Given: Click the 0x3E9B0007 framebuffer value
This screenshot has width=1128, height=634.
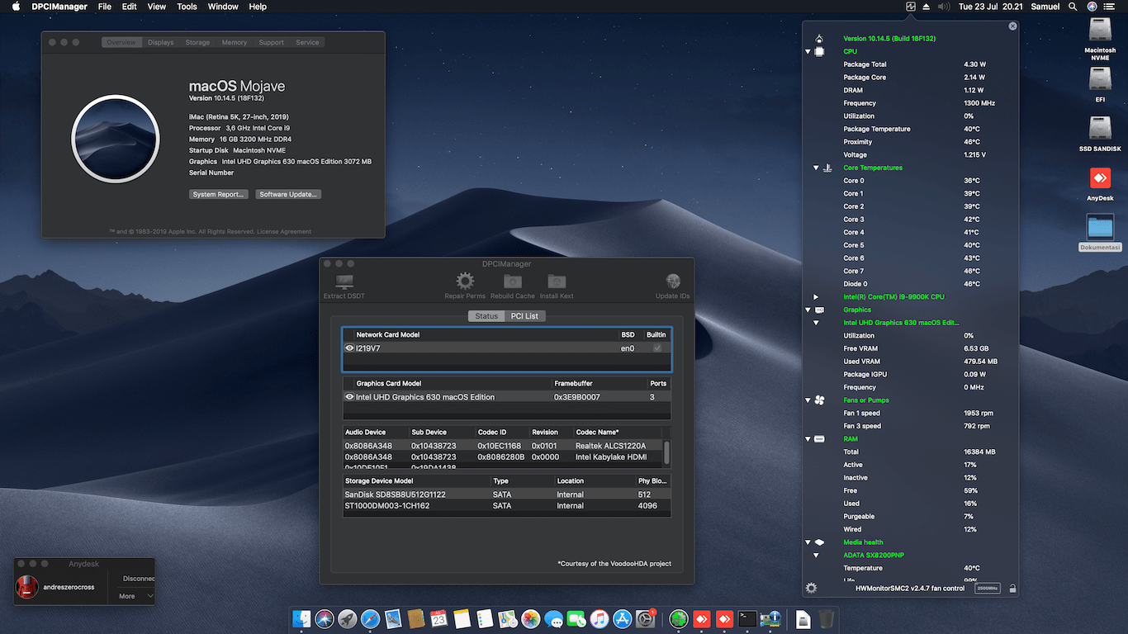Looking at the screenshot, I should click(576, 397).
